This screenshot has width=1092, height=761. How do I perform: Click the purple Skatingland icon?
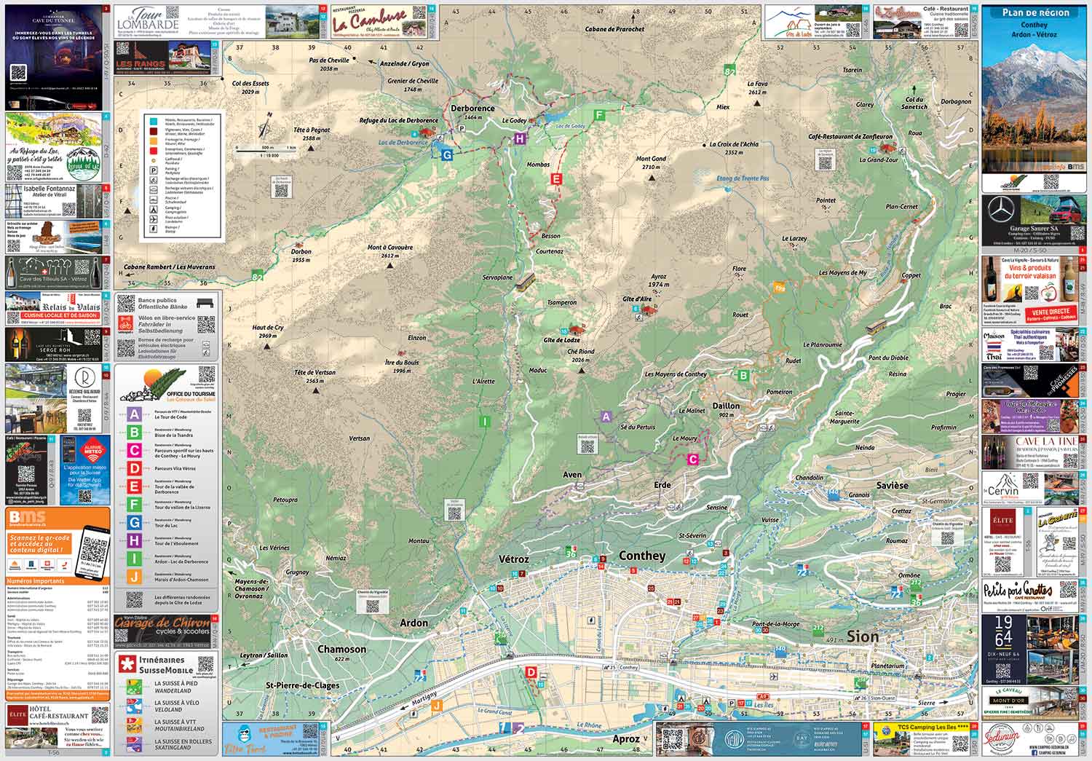(x=133, y=744)
